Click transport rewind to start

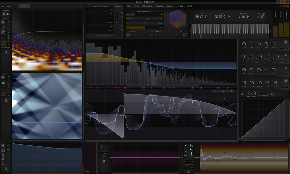point(244,17)
